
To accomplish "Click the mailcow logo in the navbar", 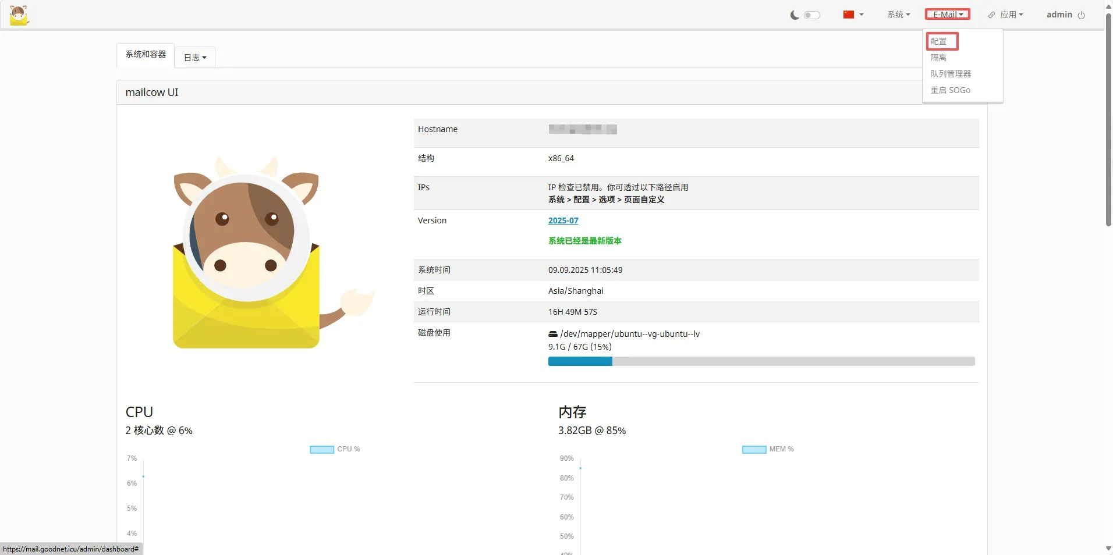I will pos(19,15).
